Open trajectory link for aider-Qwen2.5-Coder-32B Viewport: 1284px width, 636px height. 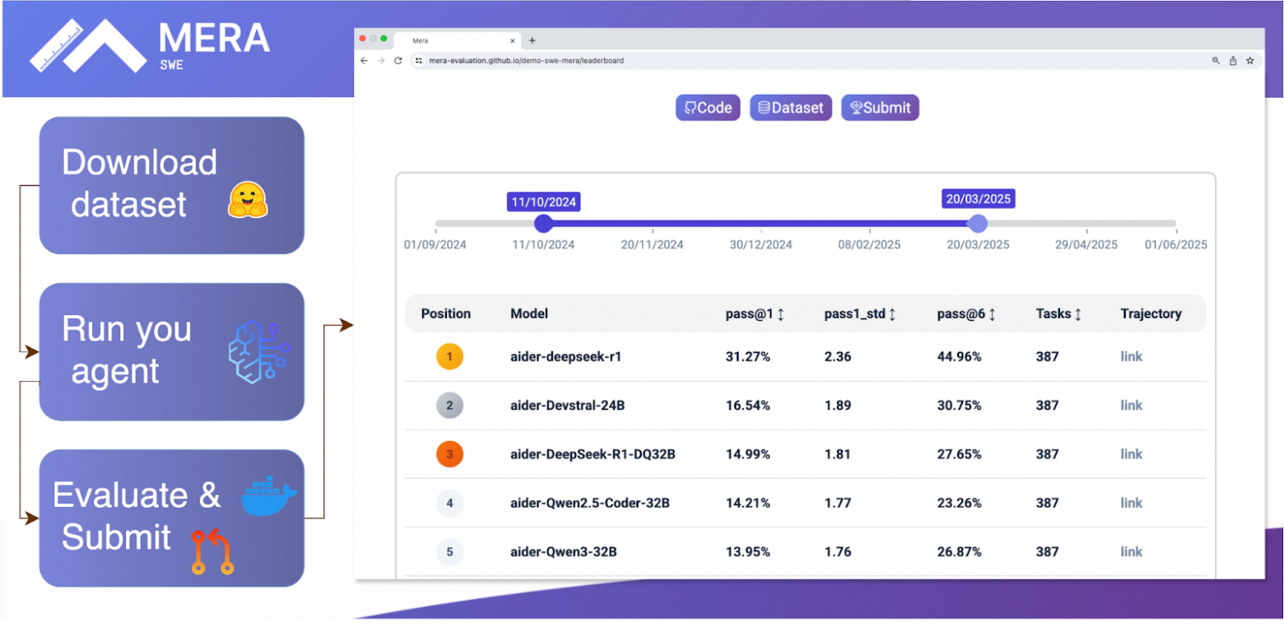(x=1132, y=503)
